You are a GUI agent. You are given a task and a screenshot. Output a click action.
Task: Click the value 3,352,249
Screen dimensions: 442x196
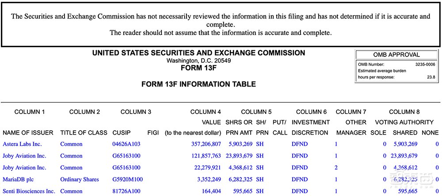point(207,179)
